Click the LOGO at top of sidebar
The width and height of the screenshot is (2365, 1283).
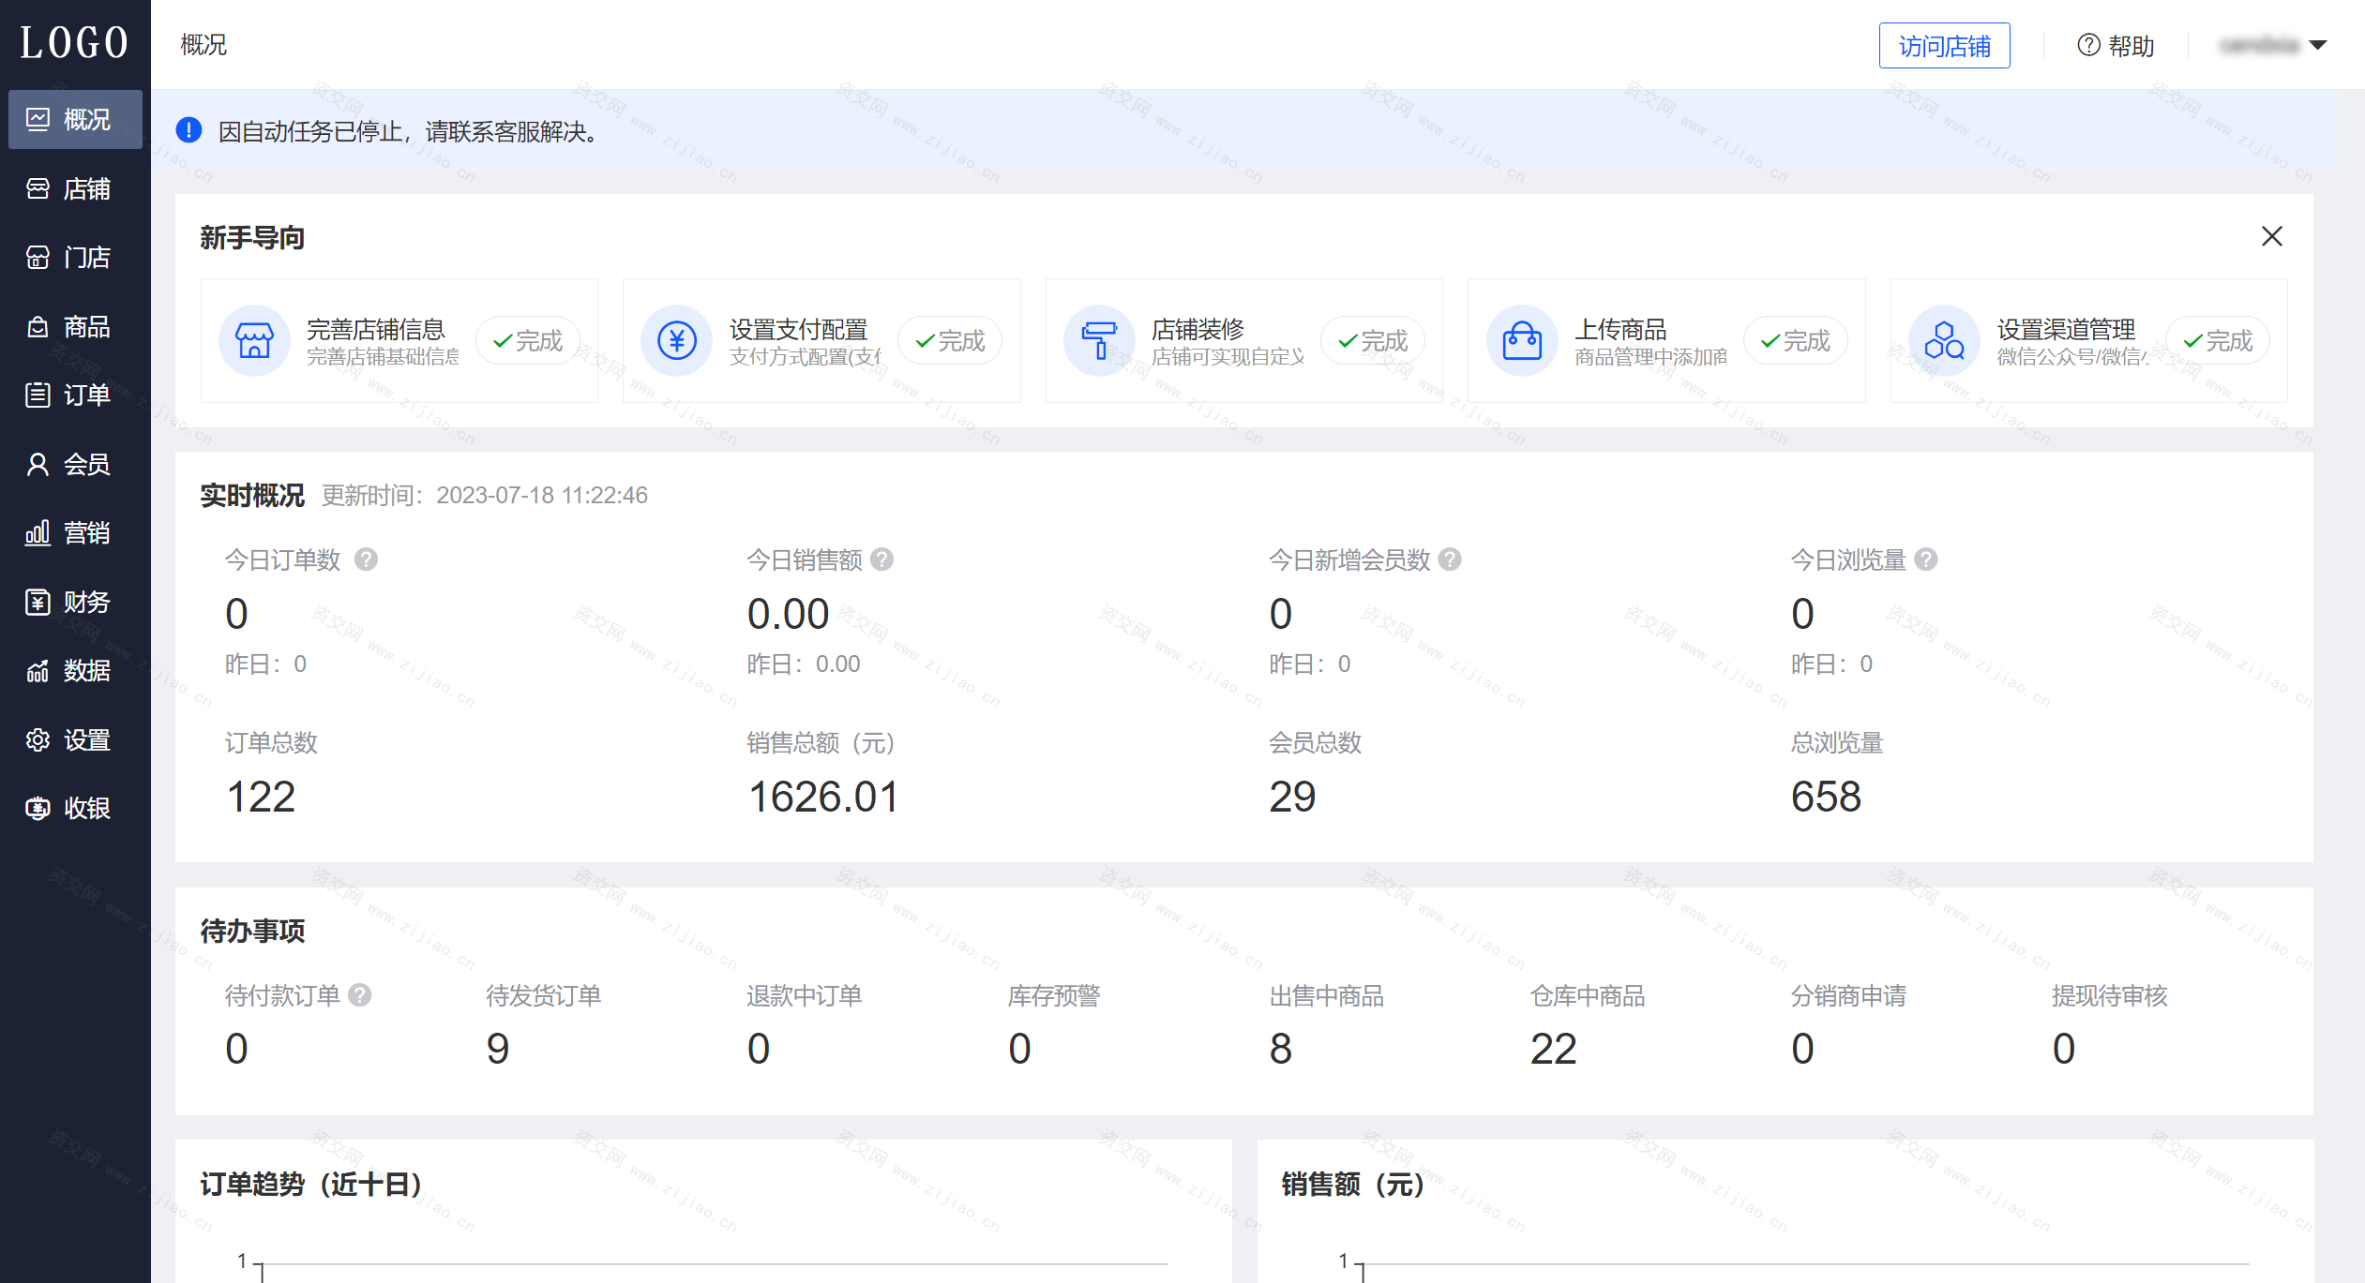[75, 43]
